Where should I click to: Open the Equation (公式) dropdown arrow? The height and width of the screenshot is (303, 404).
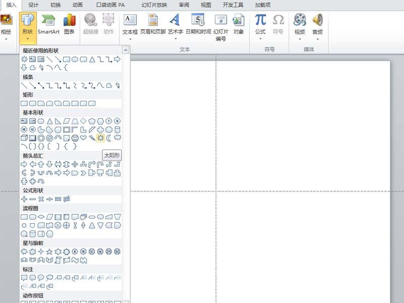point(260,39)
